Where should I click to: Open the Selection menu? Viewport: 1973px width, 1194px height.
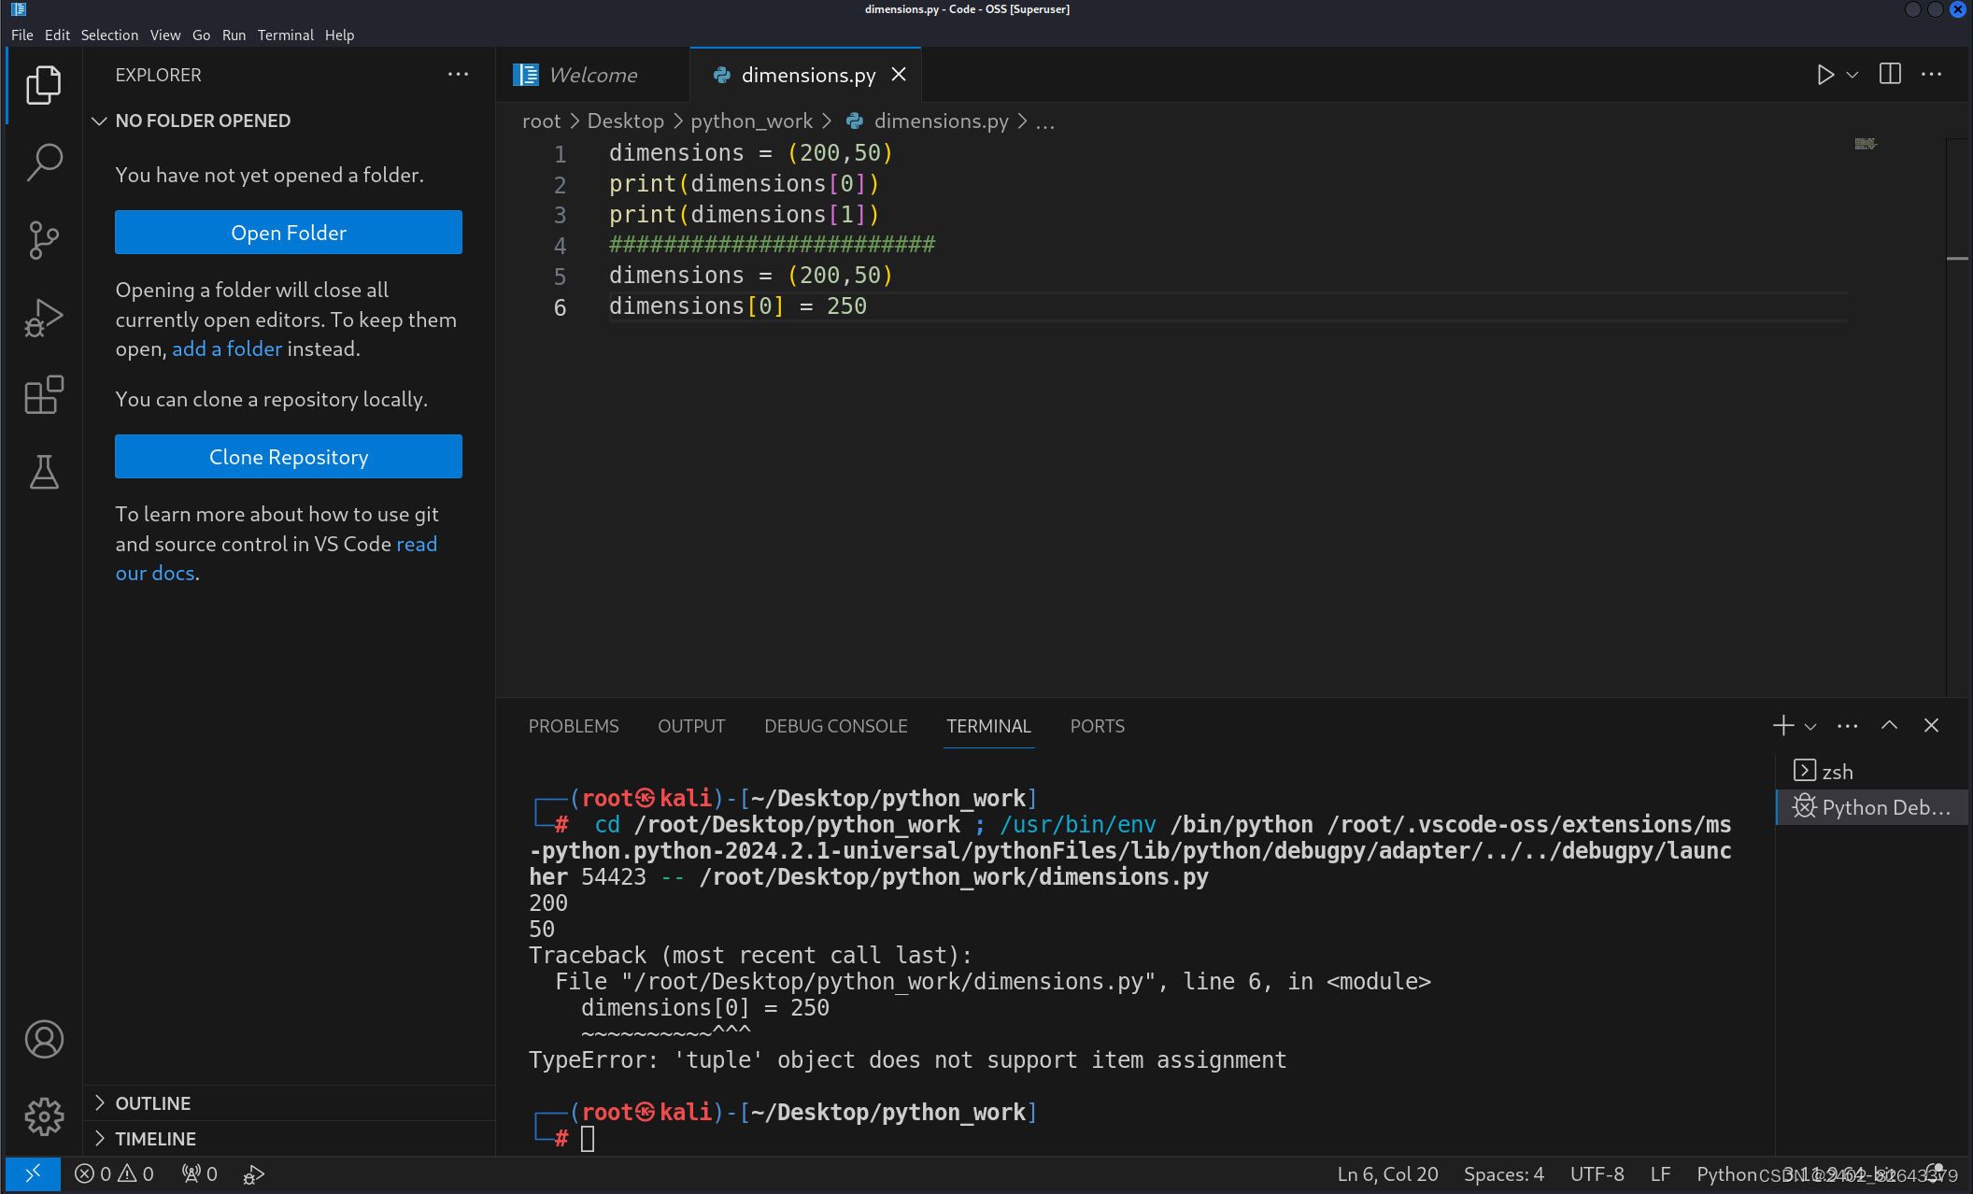coord(109,35)
